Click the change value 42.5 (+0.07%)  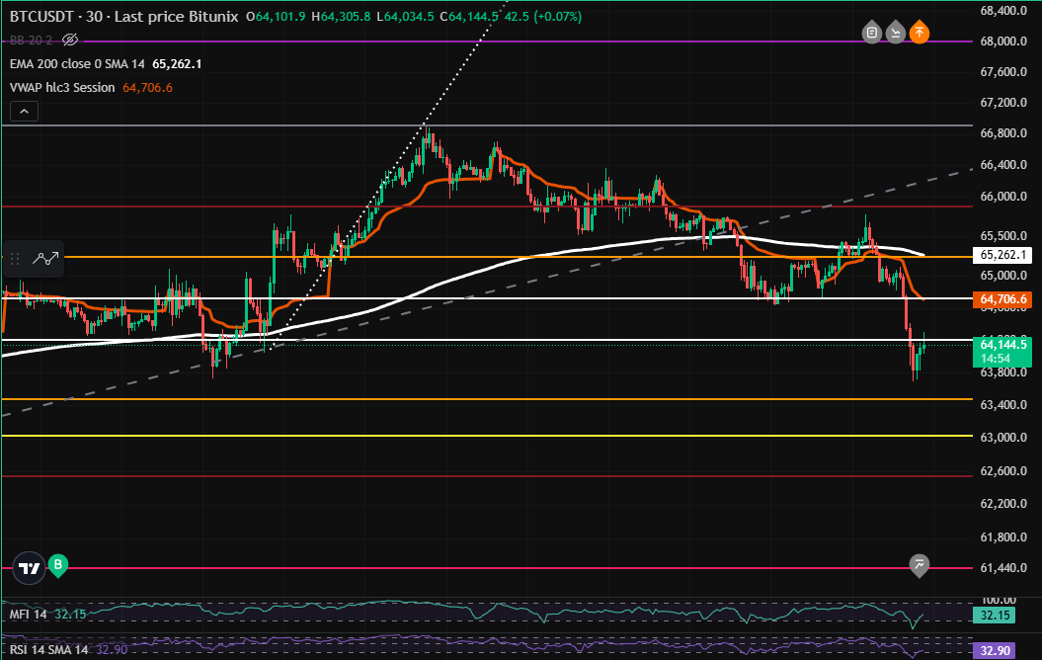point(543,17)
